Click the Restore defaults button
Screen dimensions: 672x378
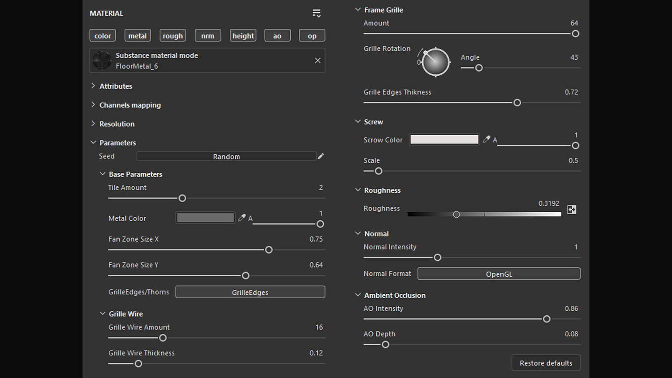click(x=546, y=363)
